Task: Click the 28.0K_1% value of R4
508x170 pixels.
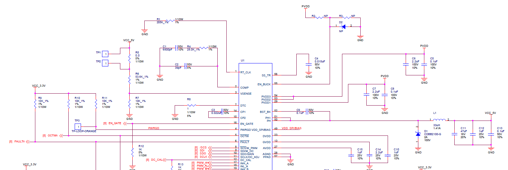Action: 193,49
